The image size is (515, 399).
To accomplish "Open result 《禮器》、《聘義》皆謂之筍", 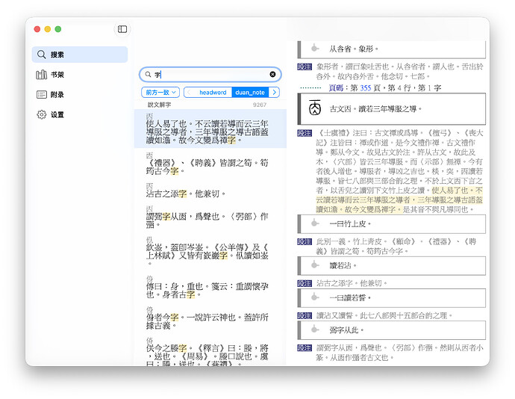I will [x=210, y=164].
